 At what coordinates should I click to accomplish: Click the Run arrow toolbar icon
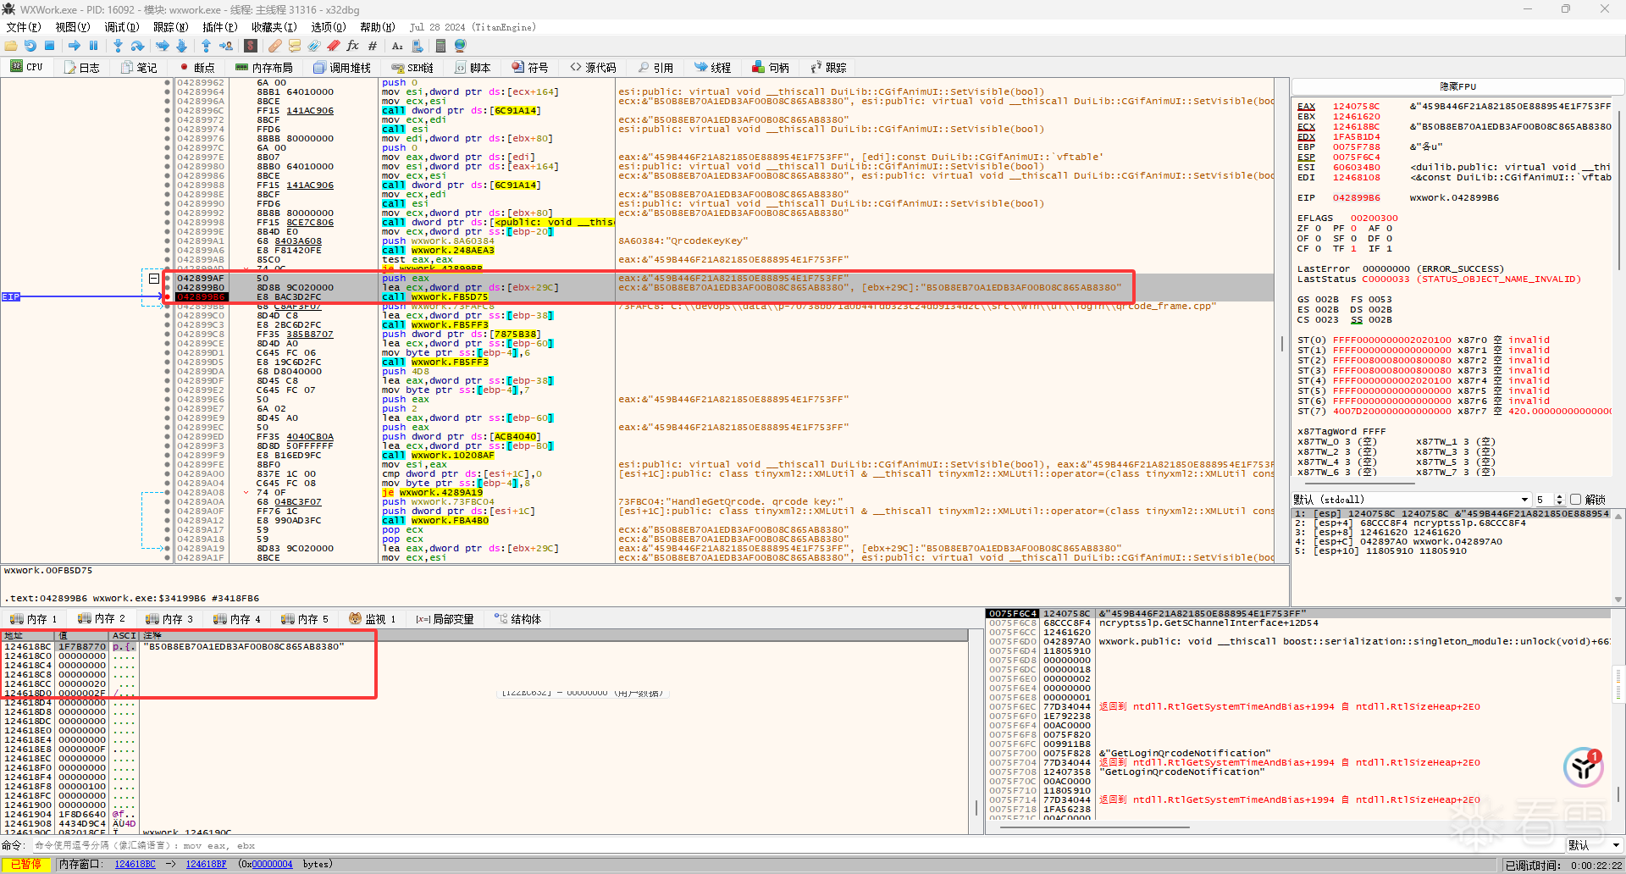[x=75, y=46]
